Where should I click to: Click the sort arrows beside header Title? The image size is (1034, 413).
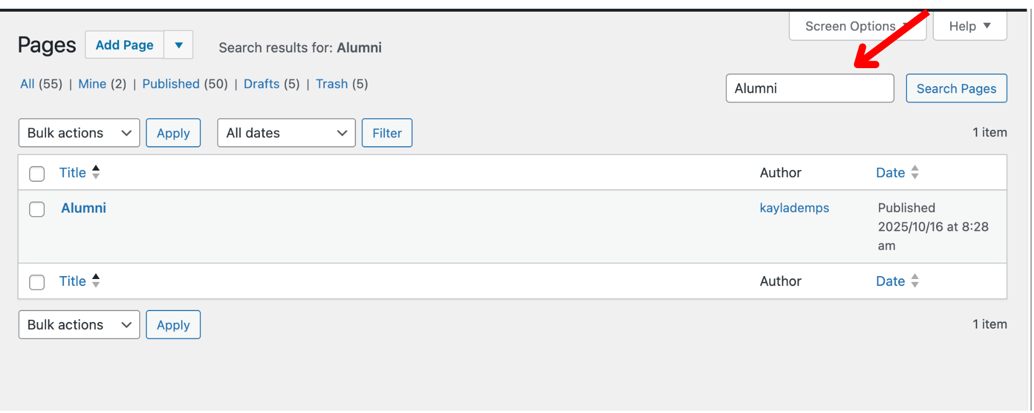tap(96, 172)
